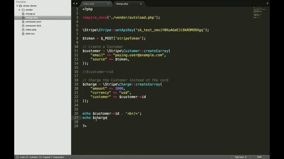Click the sk_test API key string
The height and width of the screenshot is (159, 284).
point(170,30)
